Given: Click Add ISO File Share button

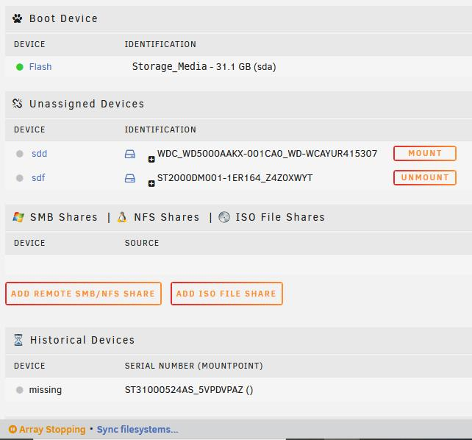Looking at the screenshot, I should point(226,294).
